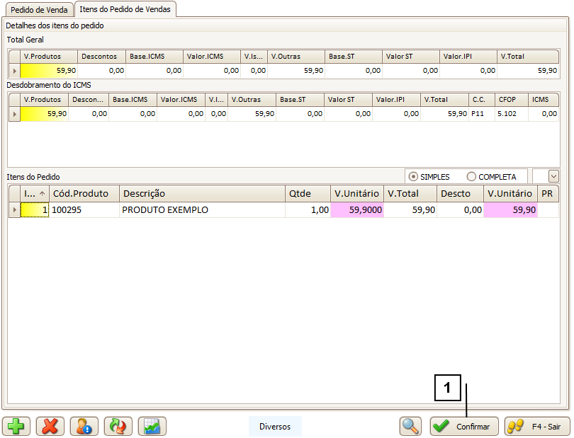
Task: Open the chart graph icon
Action: pyautogui.click(x=152, y=426)
